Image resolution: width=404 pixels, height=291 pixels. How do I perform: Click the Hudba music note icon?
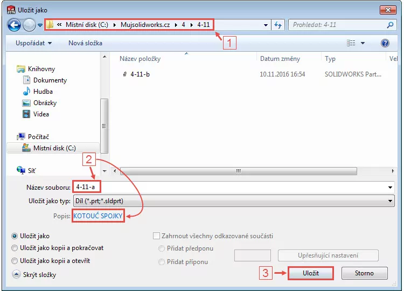26,91
